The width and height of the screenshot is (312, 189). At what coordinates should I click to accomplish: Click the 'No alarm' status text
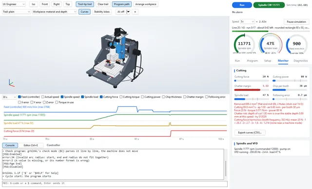click(x=237, y=12)
